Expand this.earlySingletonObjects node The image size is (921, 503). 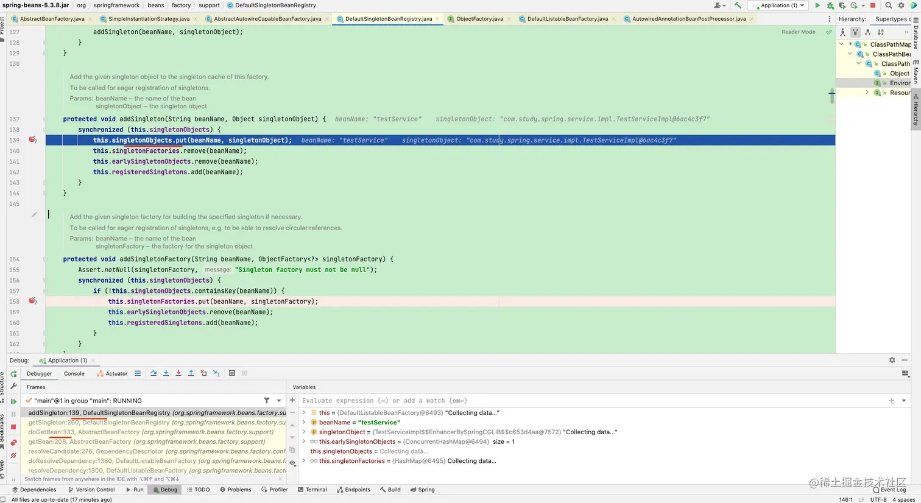point(304,441)
